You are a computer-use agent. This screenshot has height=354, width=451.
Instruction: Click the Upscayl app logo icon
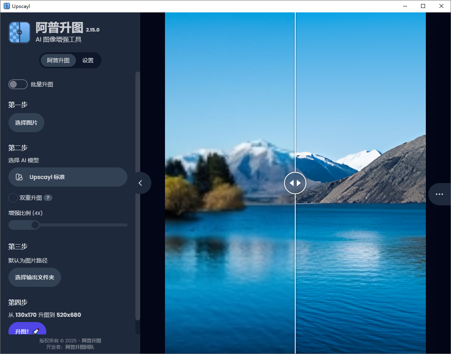click(20, 32)
